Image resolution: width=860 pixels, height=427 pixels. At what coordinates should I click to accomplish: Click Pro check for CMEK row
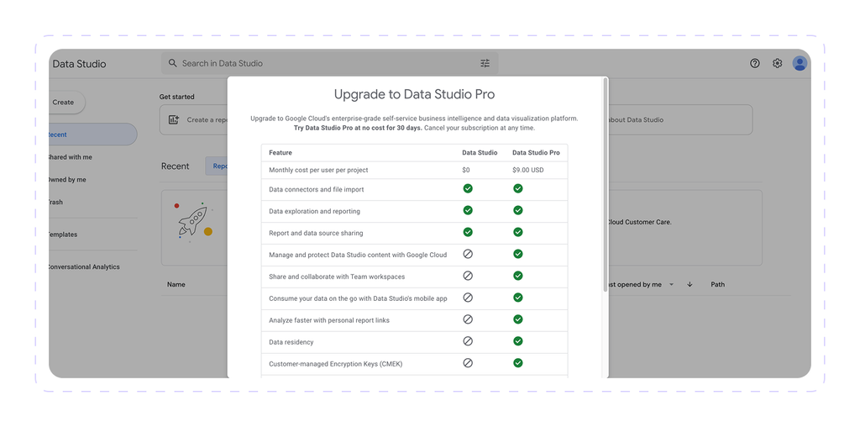click(x=517, y=363)
